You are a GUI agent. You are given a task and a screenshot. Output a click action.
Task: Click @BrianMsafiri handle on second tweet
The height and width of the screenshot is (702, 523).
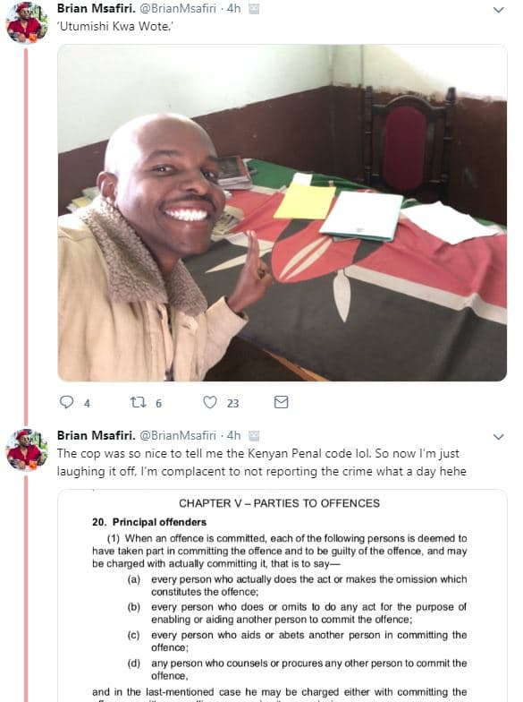click(x=178, y=435)
